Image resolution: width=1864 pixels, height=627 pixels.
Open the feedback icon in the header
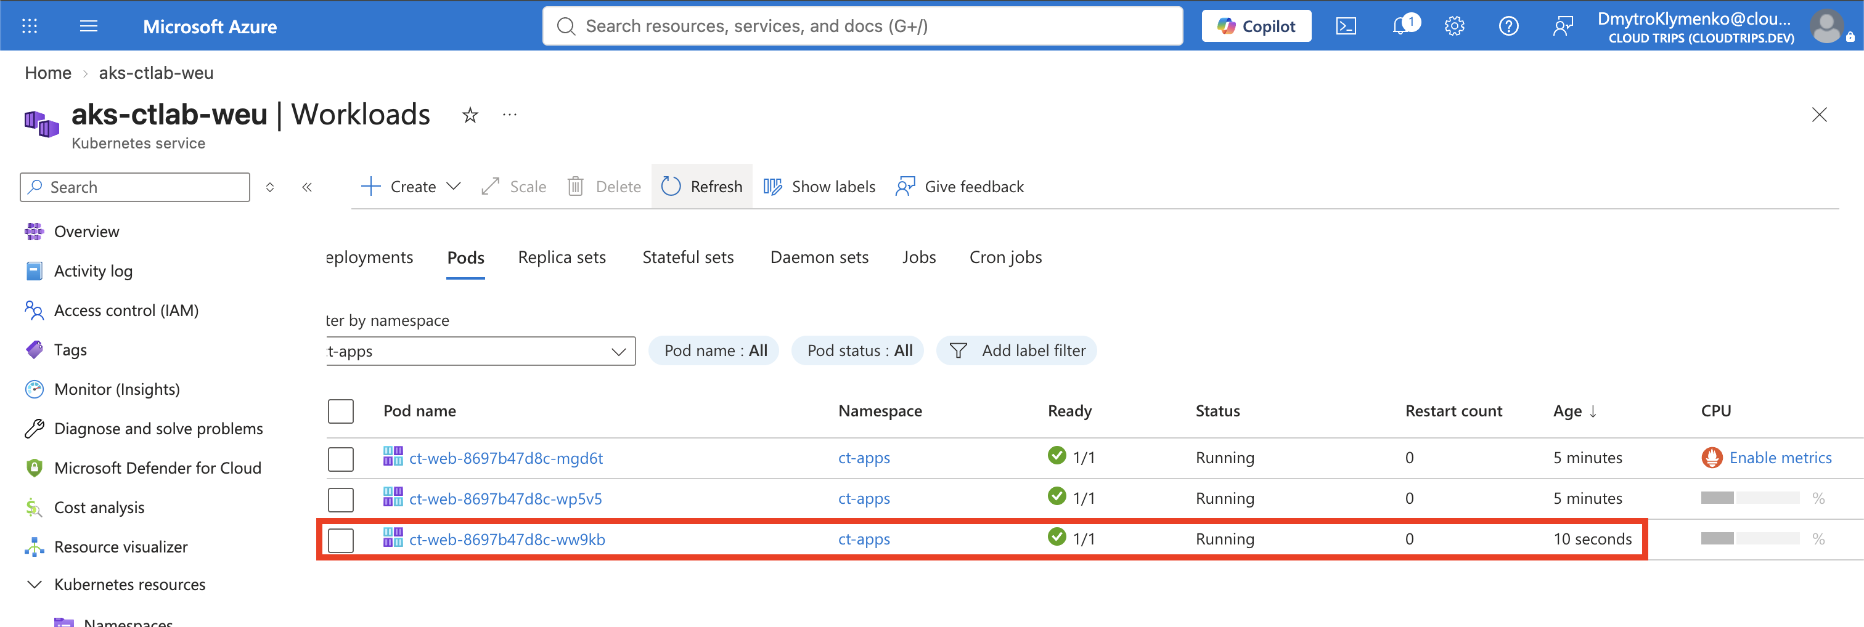tap(1563, 26)
